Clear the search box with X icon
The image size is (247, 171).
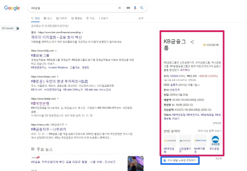click(x=119, y=8)
